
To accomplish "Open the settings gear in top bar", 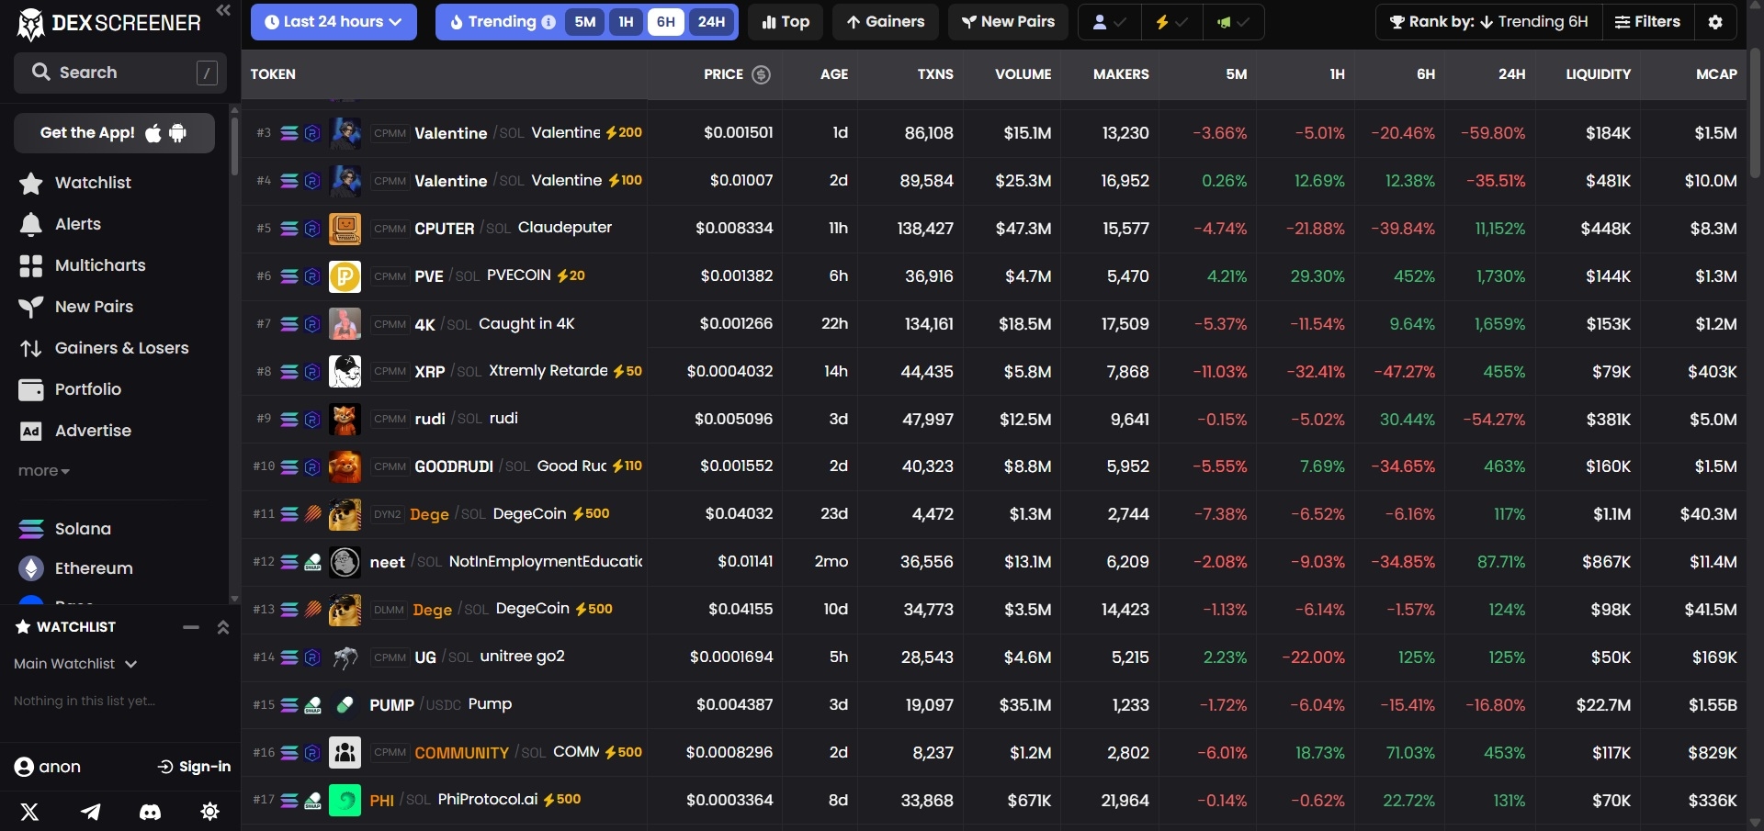I will coord(1714,21).
